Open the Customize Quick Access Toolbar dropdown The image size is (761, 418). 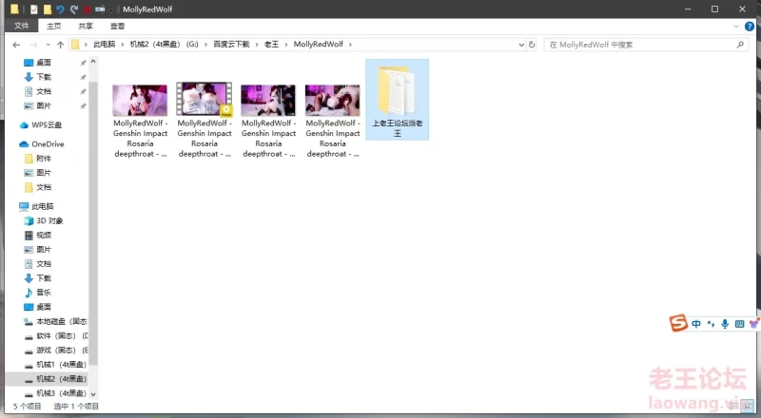pos(111,9)
